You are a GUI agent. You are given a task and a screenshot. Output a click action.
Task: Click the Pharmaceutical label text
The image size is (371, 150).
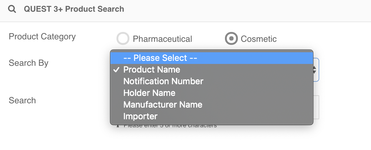pos(162,39)
